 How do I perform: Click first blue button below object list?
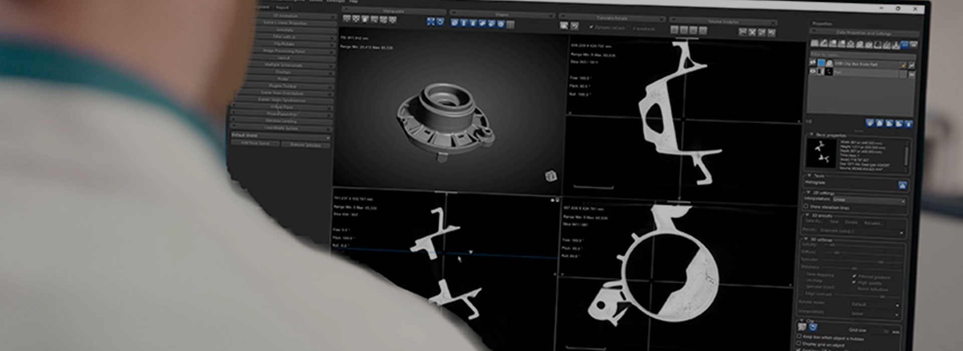tap(870, 123)
